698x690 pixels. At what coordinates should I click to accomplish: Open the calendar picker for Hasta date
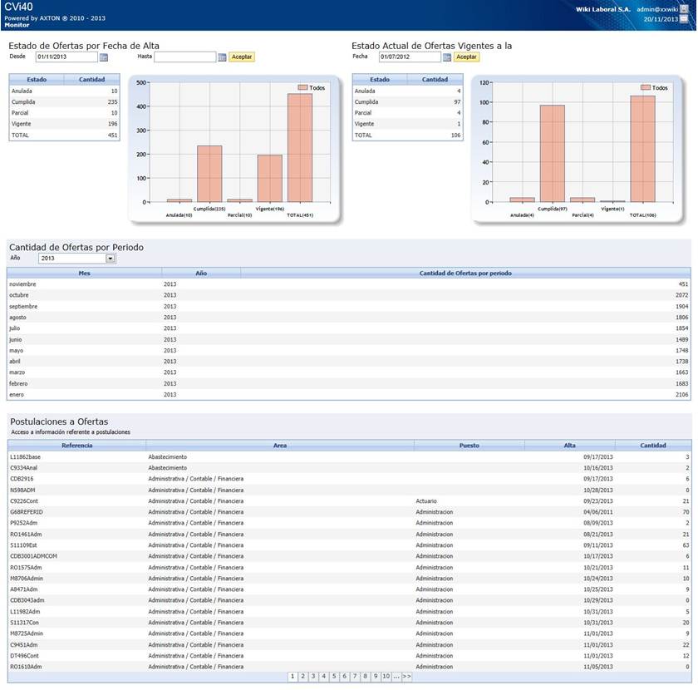coord(222,57)
